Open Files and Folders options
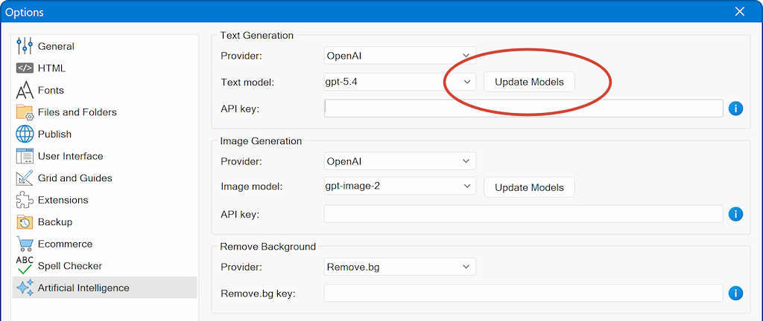The width and height of the screenshot is (763, 321). pyautogui.click(x=104, y=112)
